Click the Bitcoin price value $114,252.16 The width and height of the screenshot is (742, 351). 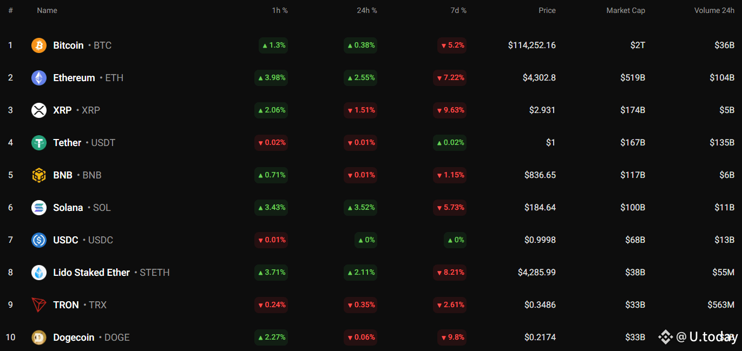click(x=531, y=45)
